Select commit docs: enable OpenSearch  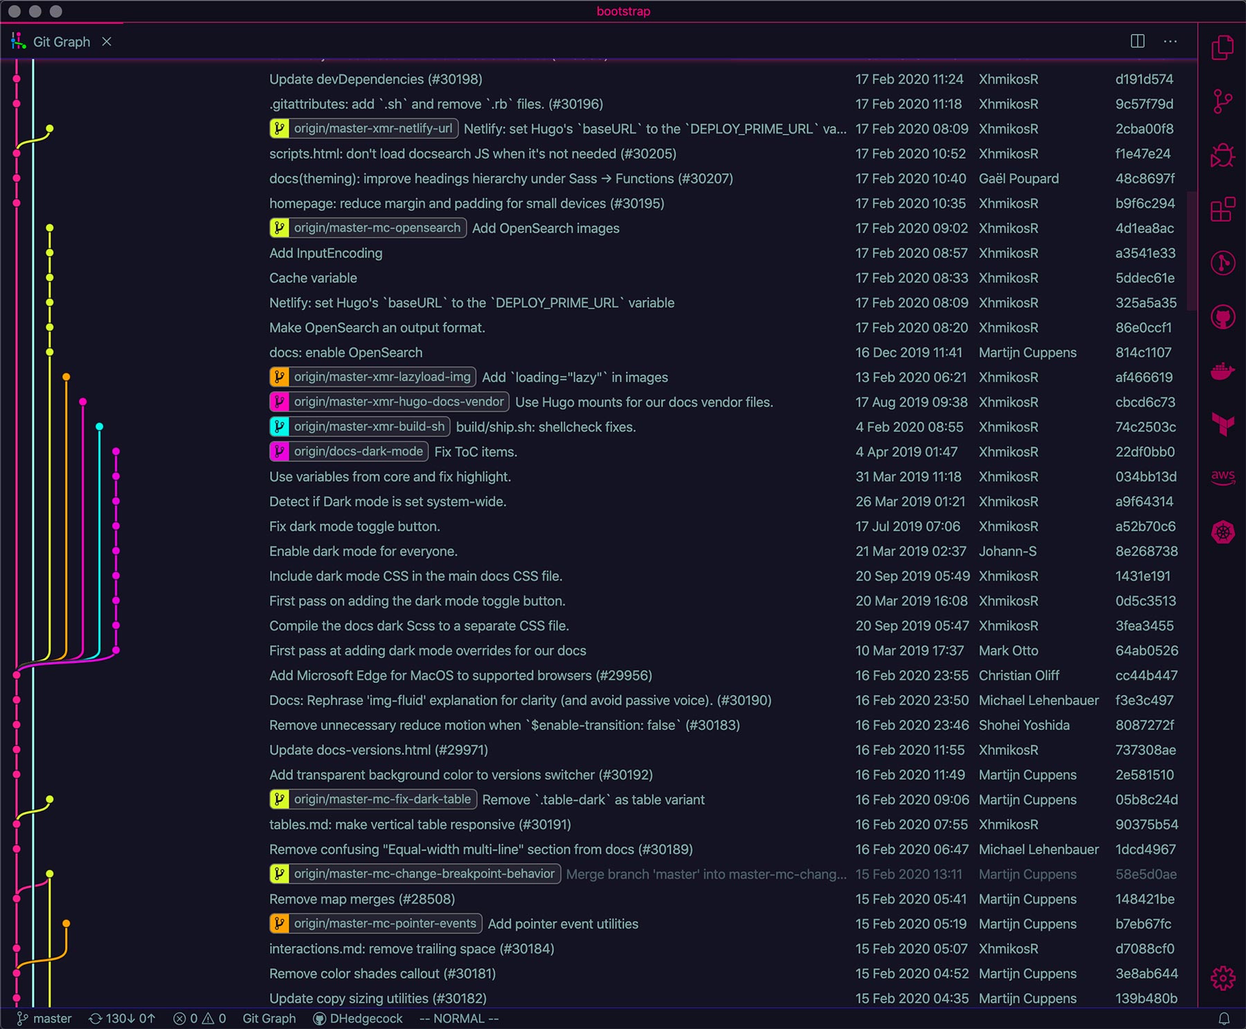345,353
